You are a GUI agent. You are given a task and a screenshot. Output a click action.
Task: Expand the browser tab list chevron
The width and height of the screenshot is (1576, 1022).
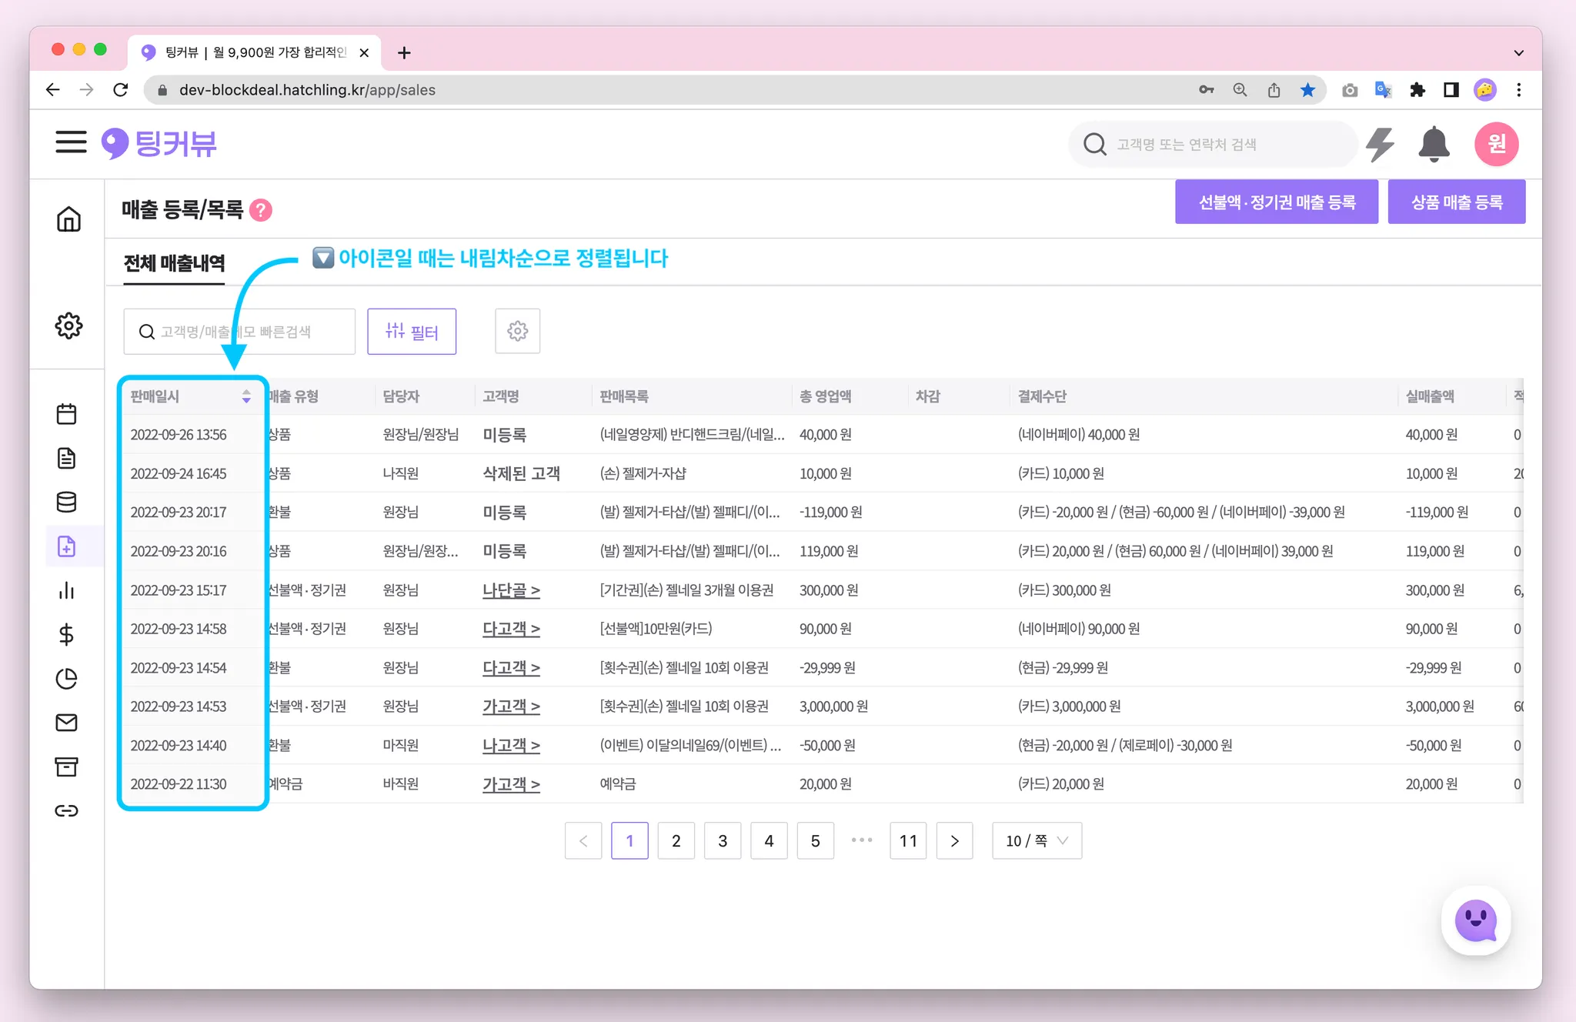click(x=1518, y=52)
